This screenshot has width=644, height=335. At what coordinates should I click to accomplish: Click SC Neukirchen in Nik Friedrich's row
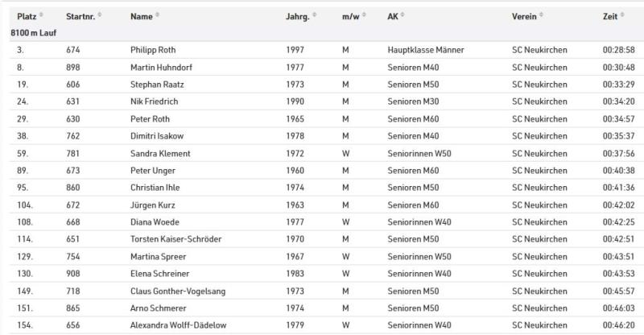tap(539, 102)
